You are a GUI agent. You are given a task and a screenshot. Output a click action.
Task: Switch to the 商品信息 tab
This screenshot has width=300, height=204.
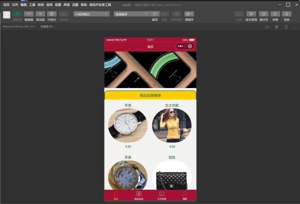[x=139, y=195]
